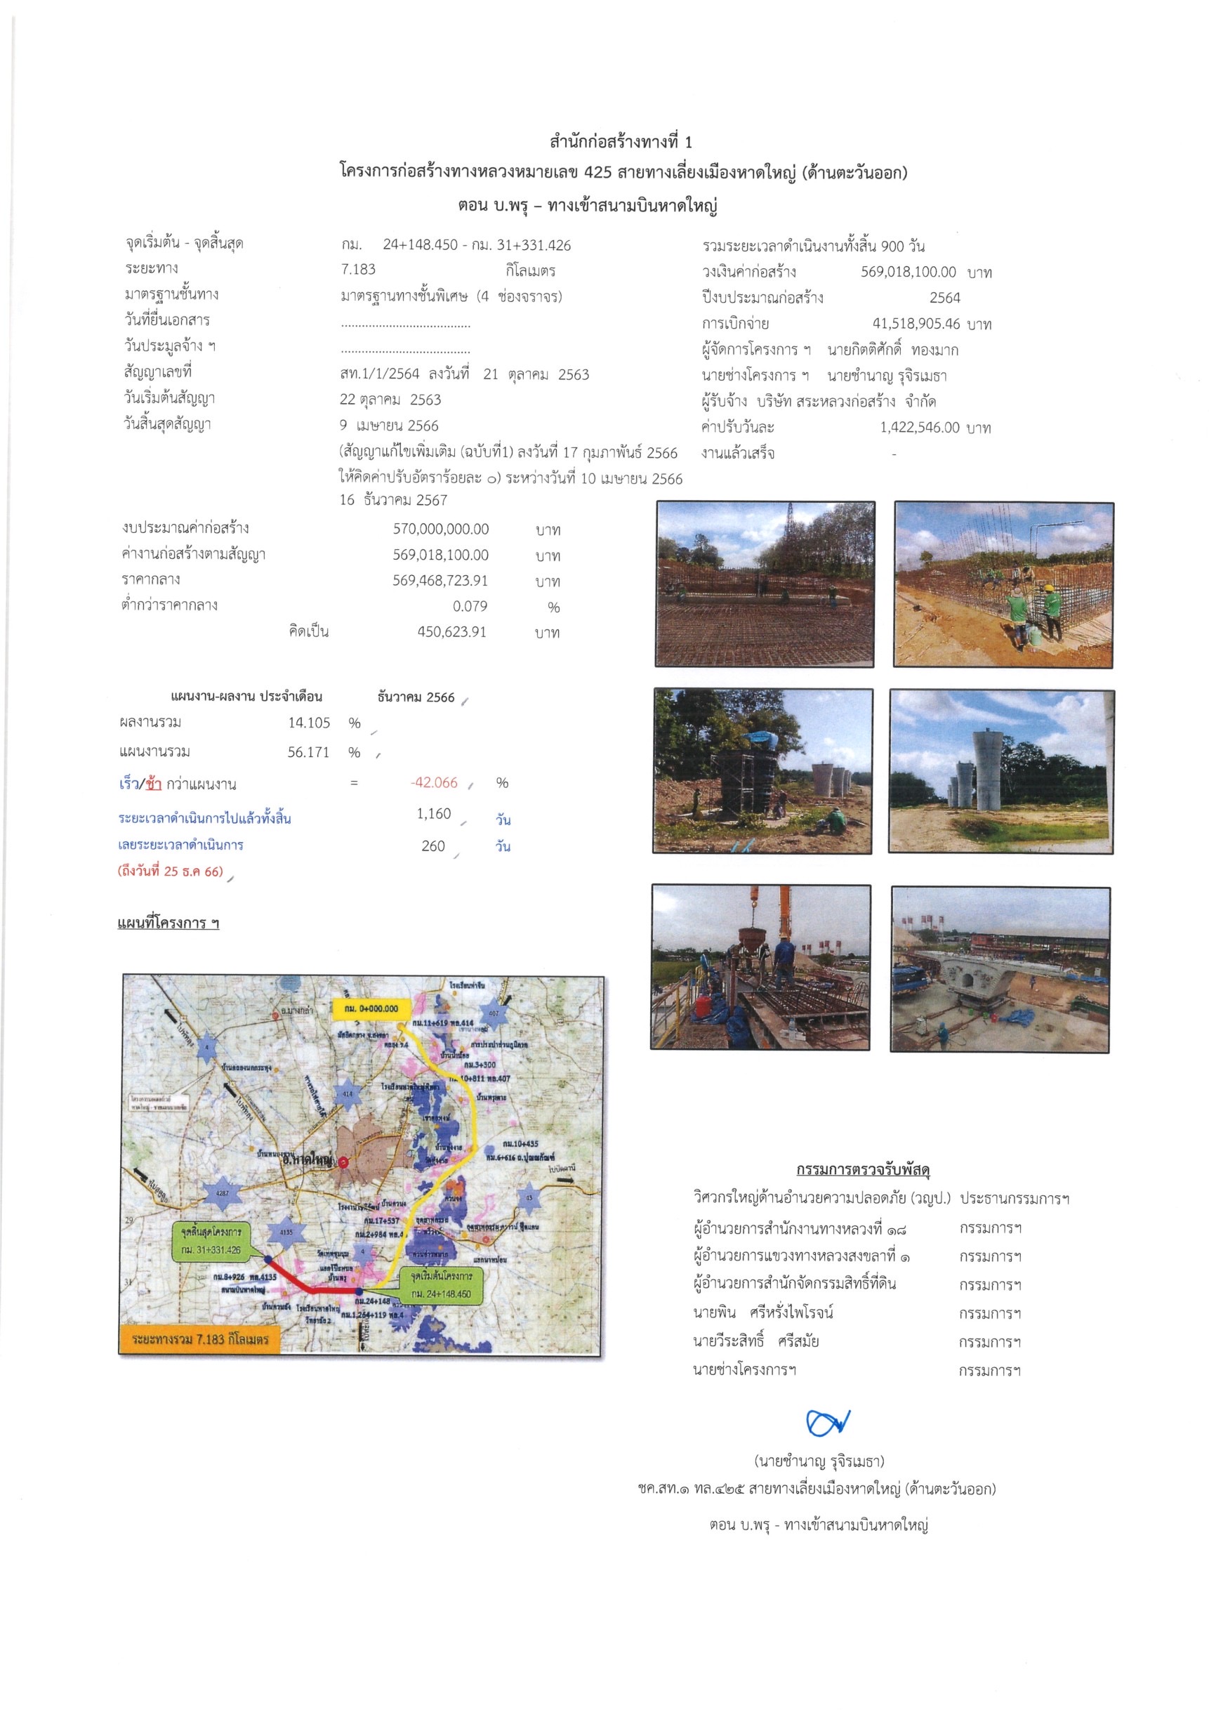Click the contractor 'บริษัท สระหลวงก่อสร้าง จำกัด'

(847, 402)
